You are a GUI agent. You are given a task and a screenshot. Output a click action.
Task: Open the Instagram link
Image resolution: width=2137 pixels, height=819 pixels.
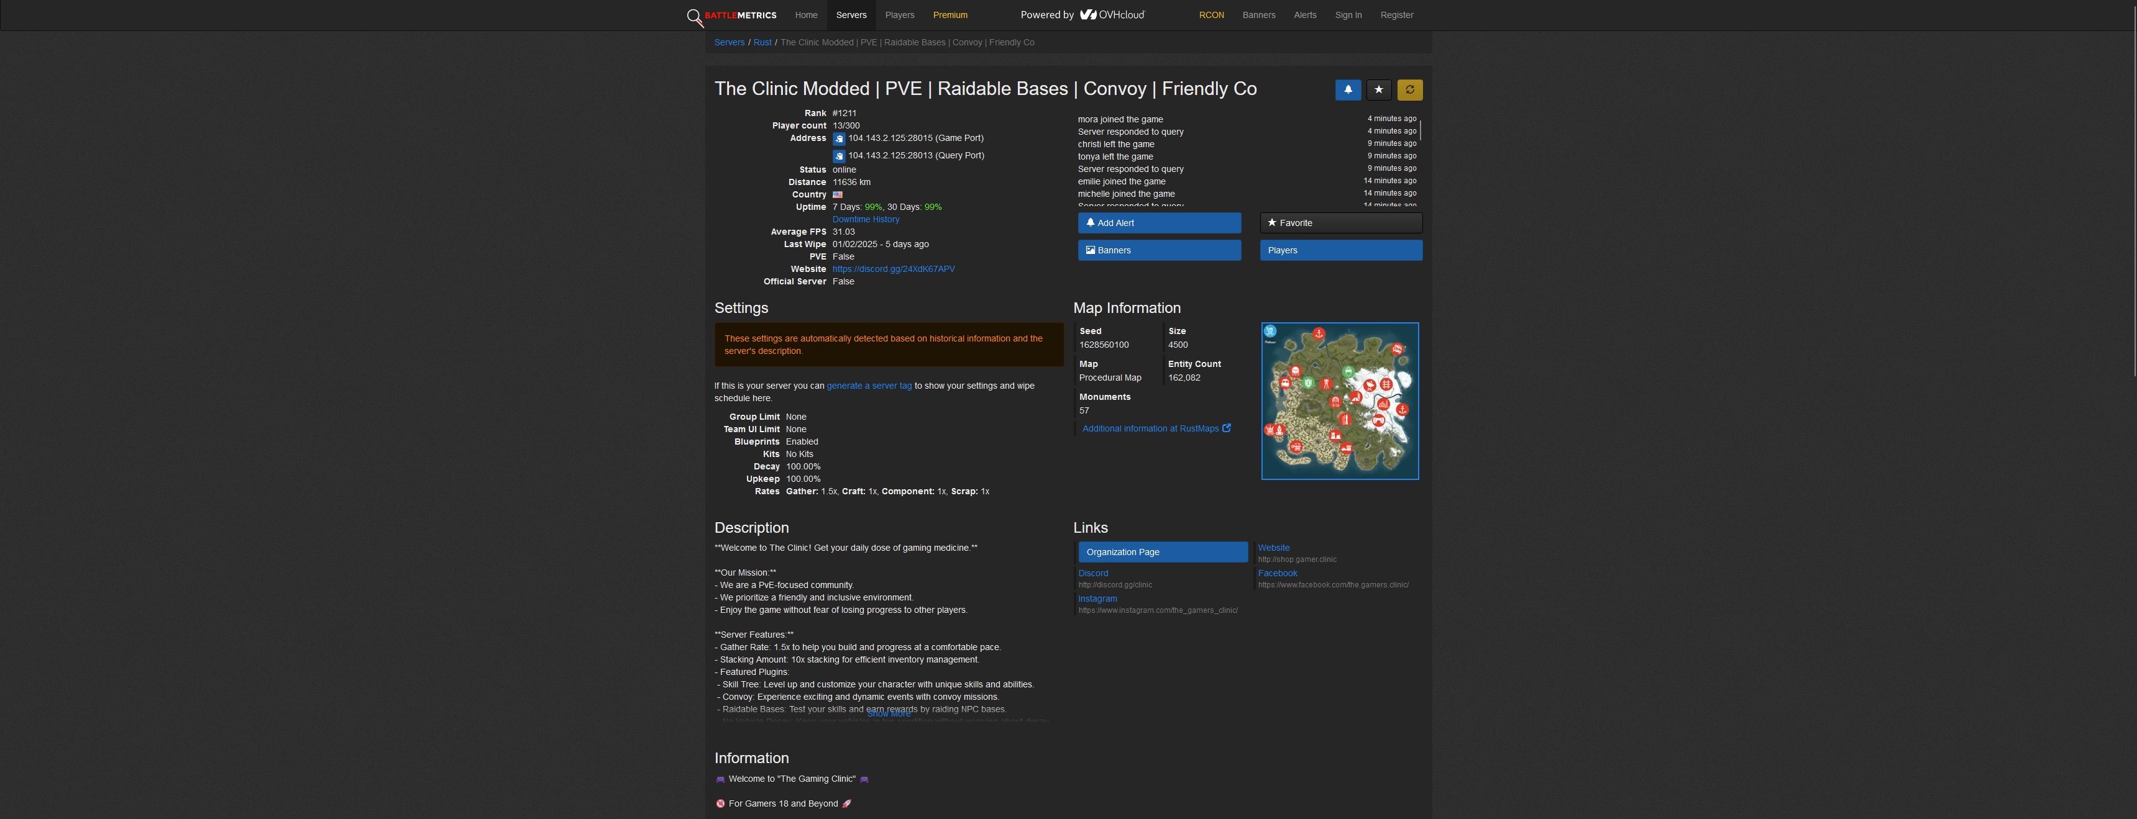(1097, 599)
